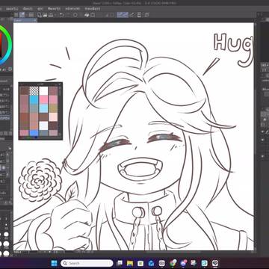
Task: Pick the bright cyan-blue swatch in the palette
Action: 34,99
